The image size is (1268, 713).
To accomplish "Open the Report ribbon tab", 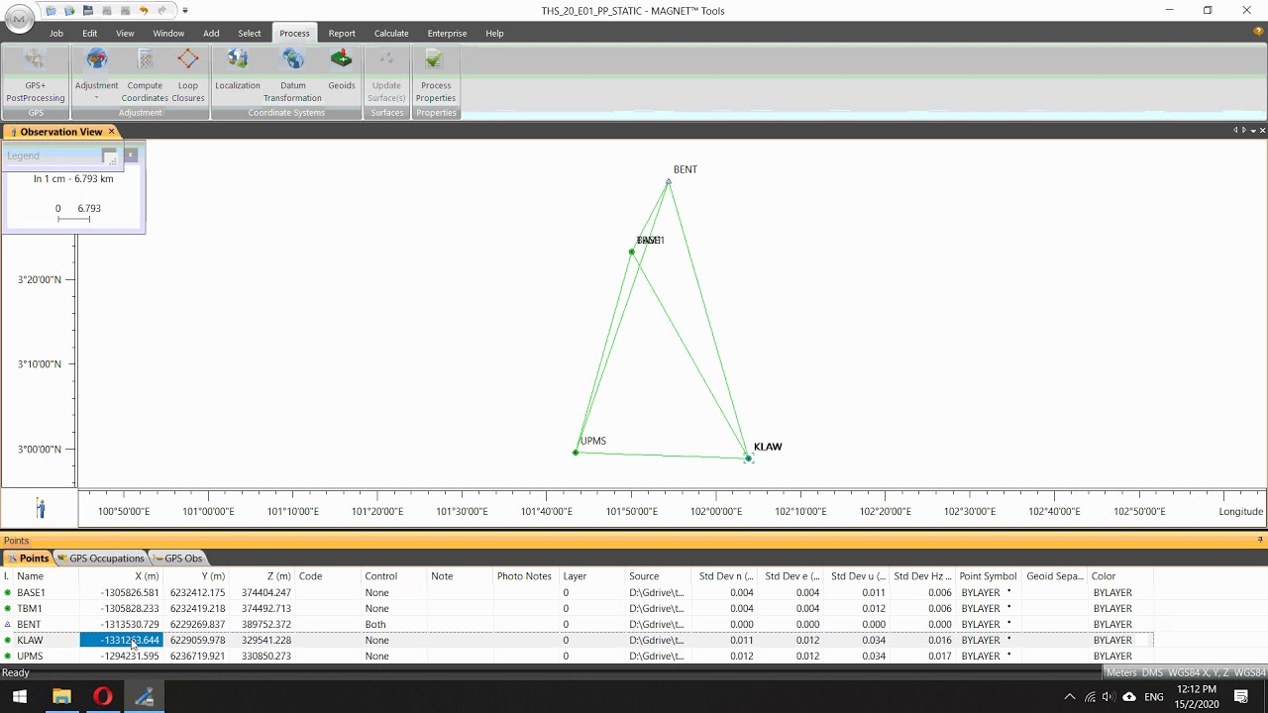I will click(342, 33).
